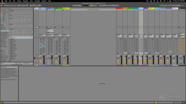Toggle track activator 9
This screenshot has height=104, width=186.
point(41,61)
